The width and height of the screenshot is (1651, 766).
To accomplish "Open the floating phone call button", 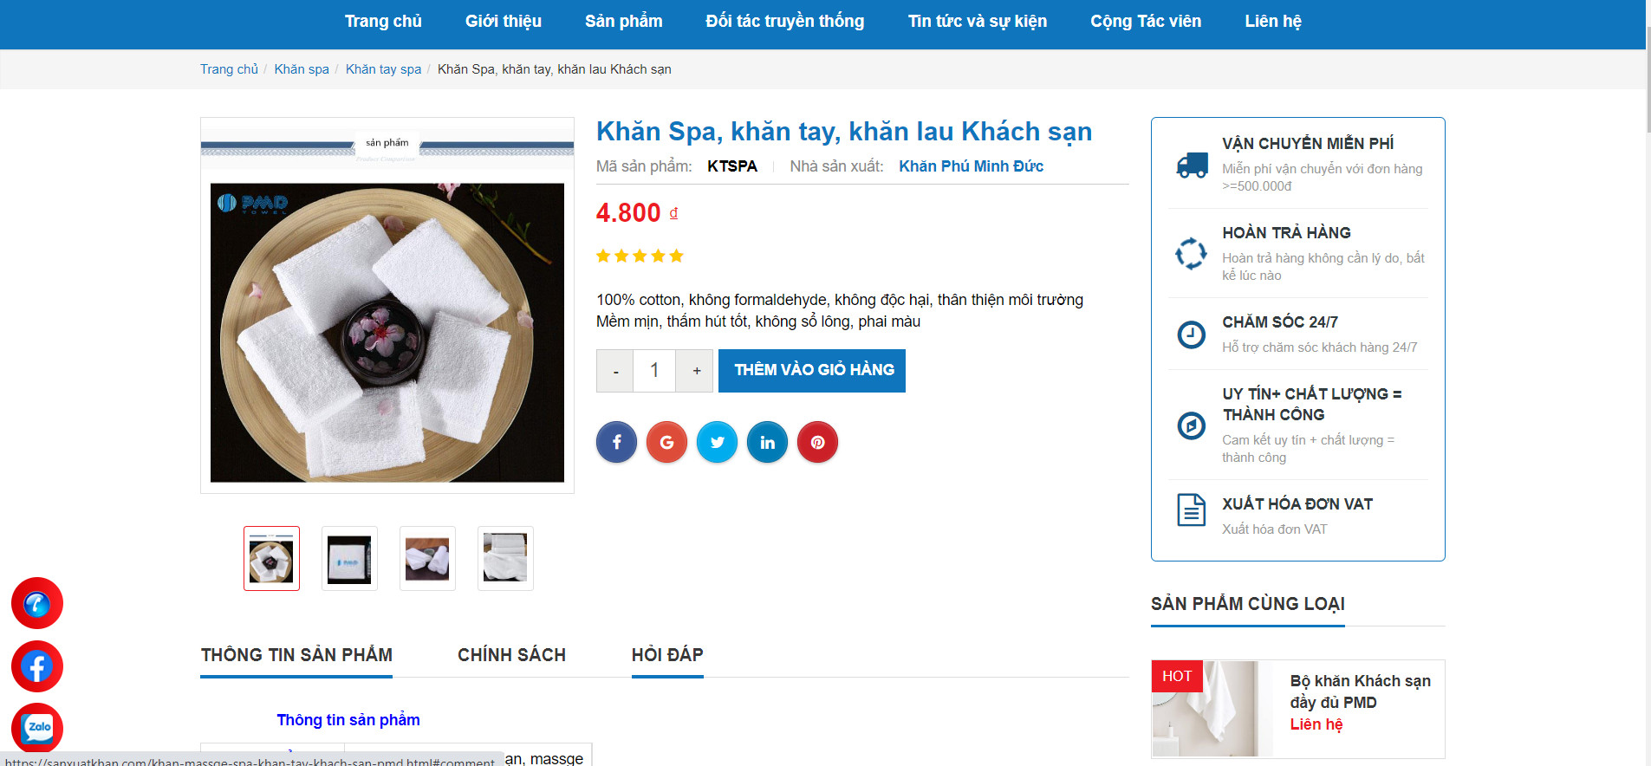I will tap(37, 603).
